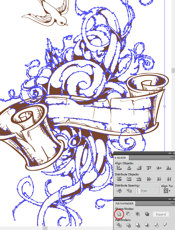The image size is (175, 230).
Task: Click Vertical Distribute Top icon
Action: coord(119,179)
